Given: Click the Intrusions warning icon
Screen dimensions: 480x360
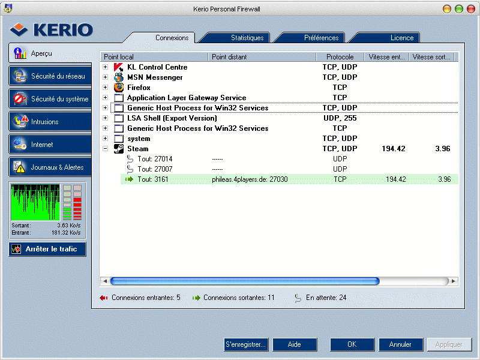Looking at the screenshot, I should (x=20, y=122).
